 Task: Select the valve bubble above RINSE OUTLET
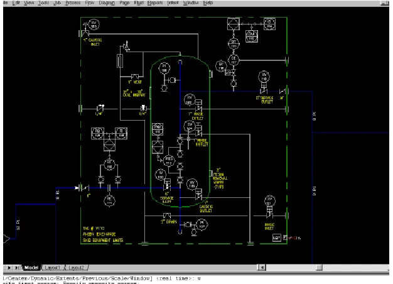point(190,100)
